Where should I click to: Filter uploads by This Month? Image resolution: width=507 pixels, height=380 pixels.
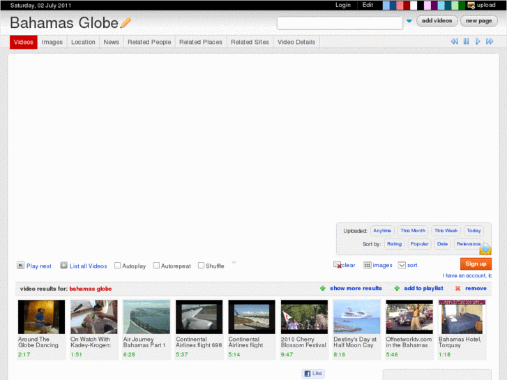click(x=413, y=231)
